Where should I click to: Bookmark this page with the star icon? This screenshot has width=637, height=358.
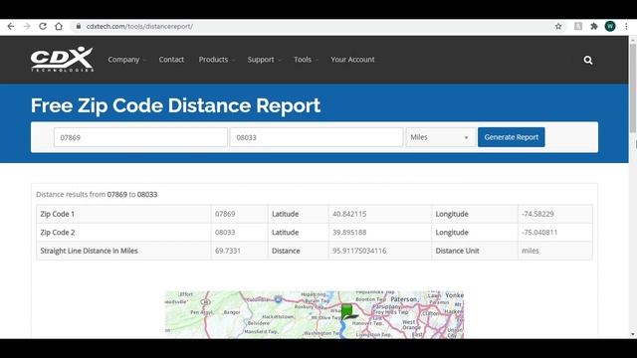pyautogui.click(x=558, y=27)
